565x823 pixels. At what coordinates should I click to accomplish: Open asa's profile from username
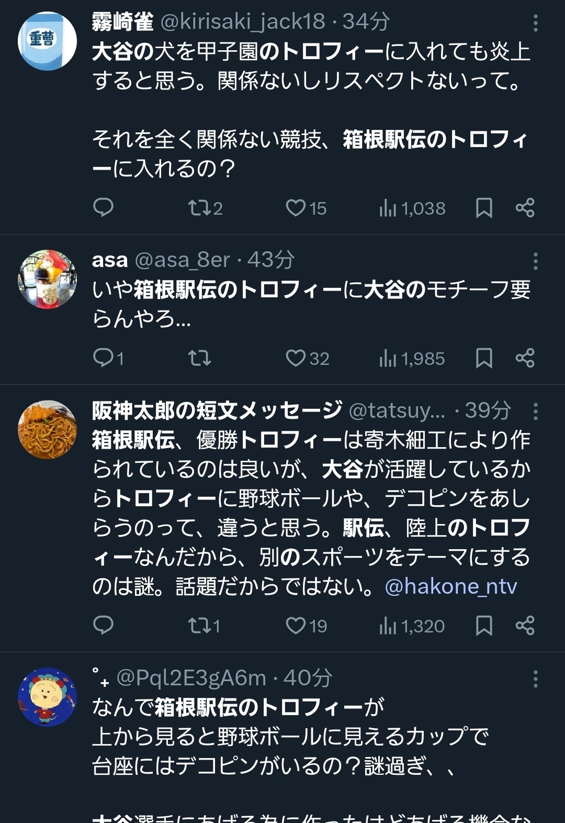110,260
